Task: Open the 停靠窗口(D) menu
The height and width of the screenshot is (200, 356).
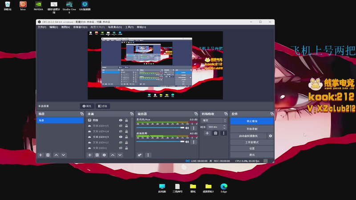Action: click(80, 27)
